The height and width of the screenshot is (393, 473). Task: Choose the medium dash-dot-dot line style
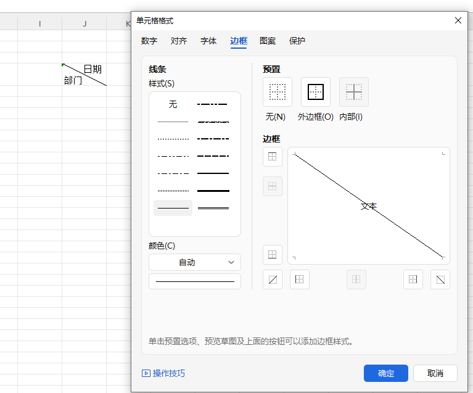coord(213,104)
